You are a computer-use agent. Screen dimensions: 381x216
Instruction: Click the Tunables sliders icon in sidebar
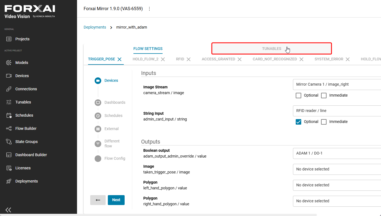tap(9, 102)
